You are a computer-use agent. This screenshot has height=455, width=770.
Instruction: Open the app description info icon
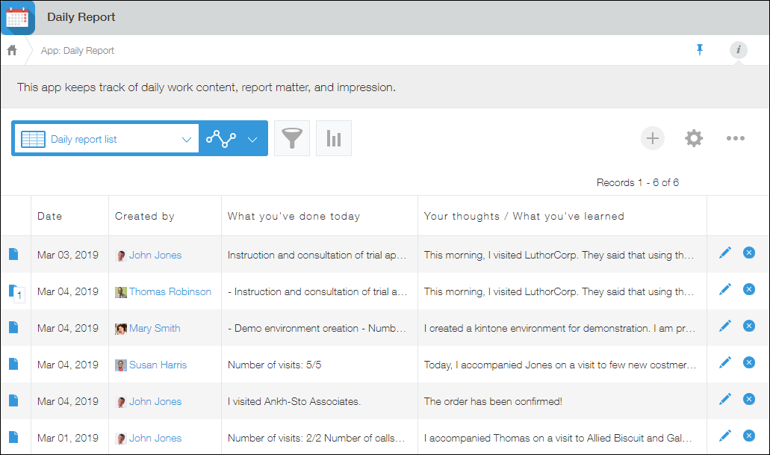(x=738, y=50)
